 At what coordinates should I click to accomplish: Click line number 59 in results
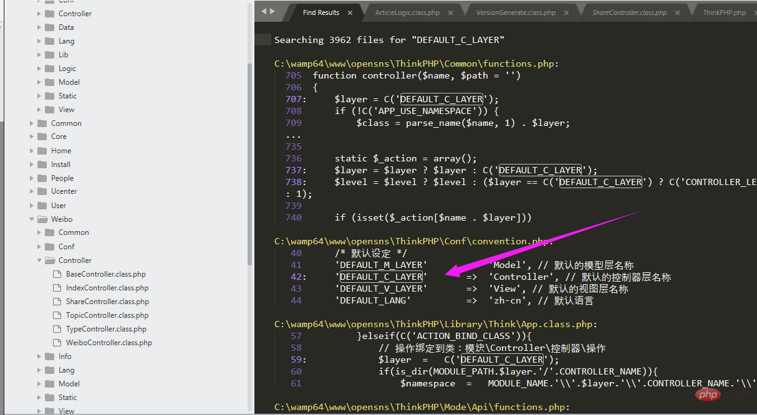pos(297,360)
